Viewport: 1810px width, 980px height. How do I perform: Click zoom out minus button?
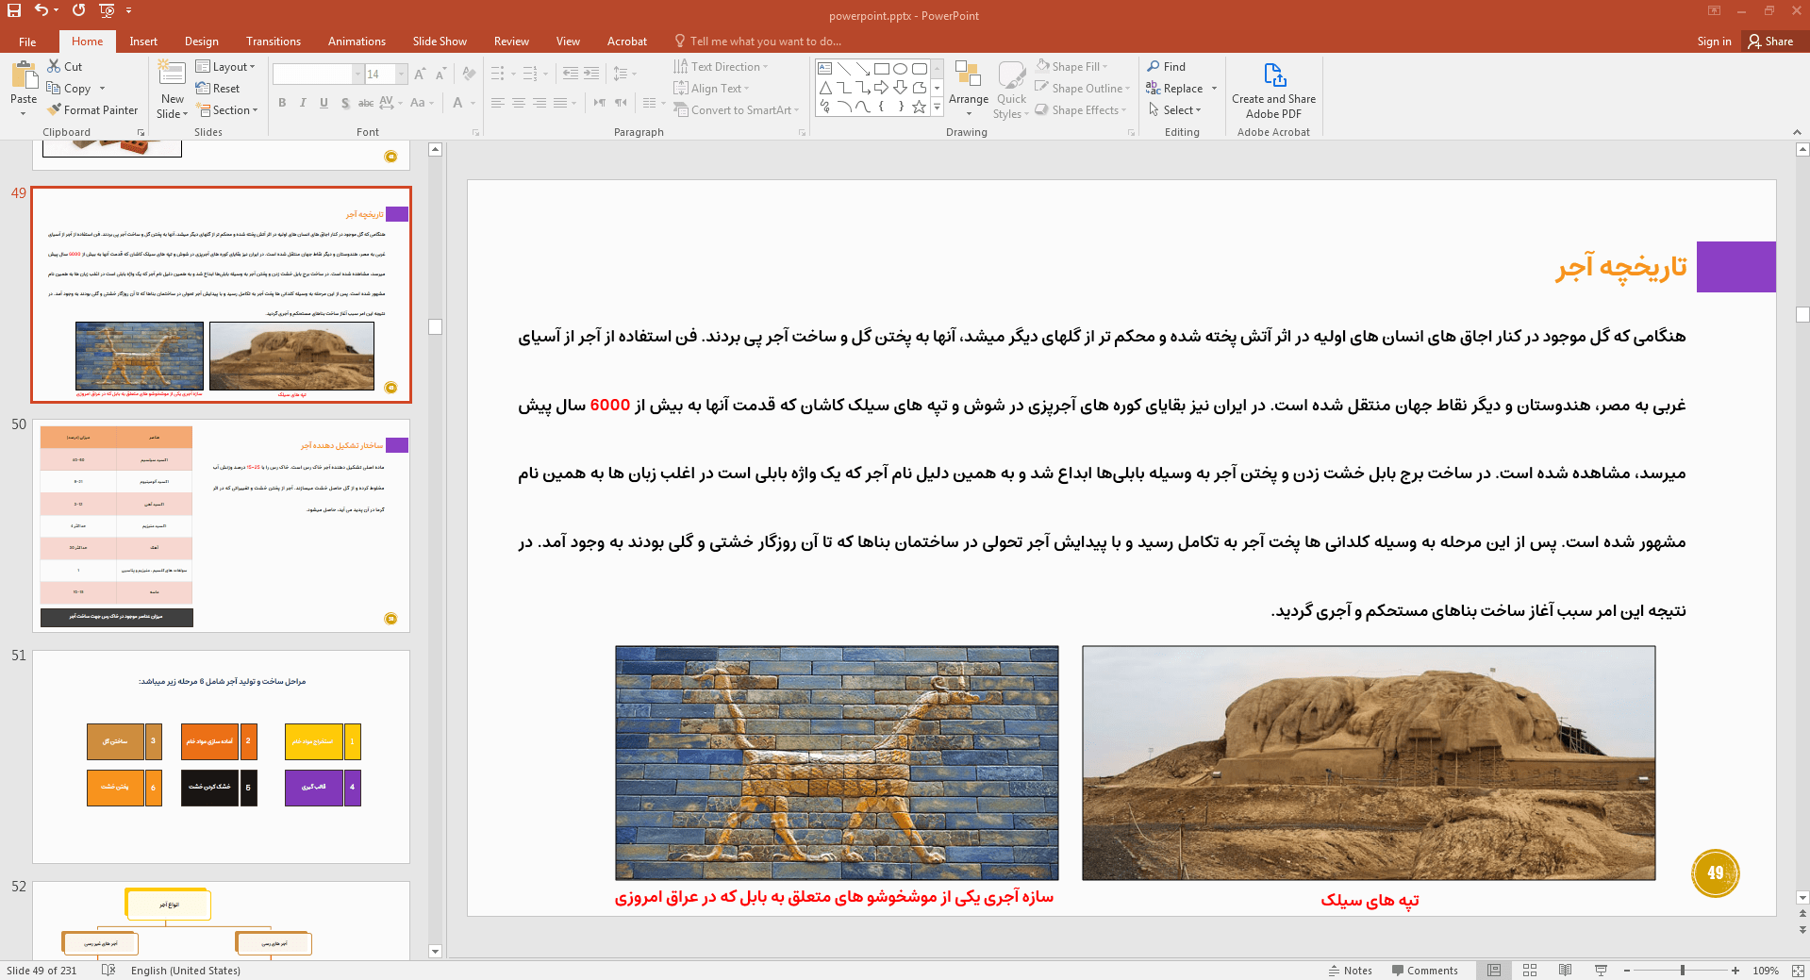(1627, 971)
